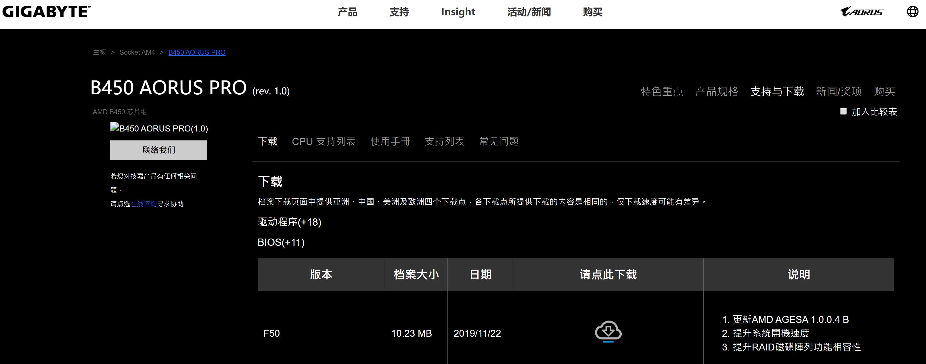Click the 档案大小 column header
This screenshot has width=926, height=364.
click(x=416, y=275)
